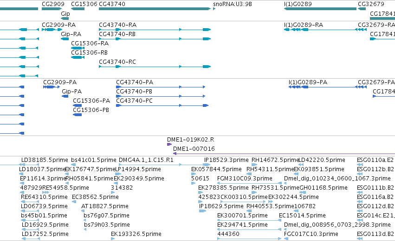Select the ESG0110a.E2 label

[x=375, y=160]
